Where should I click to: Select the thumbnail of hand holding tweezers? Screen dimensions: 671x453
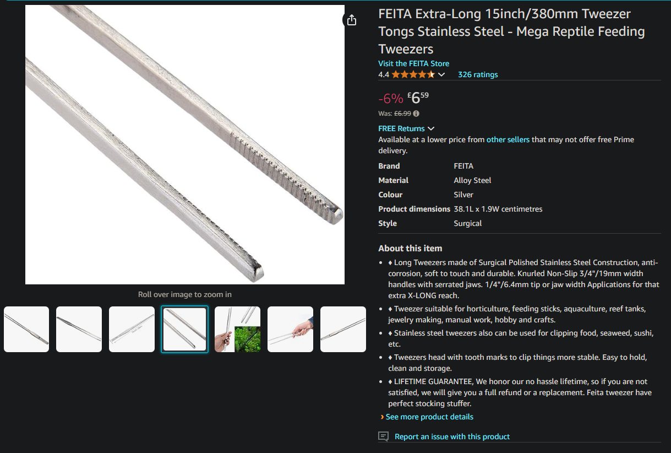tap(291, 330)
